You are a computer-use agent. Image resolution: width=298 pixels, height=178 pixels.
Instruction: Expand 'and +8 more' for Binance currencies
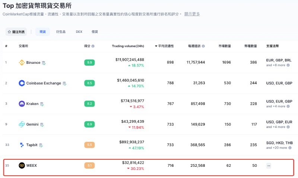pos(276,65)
